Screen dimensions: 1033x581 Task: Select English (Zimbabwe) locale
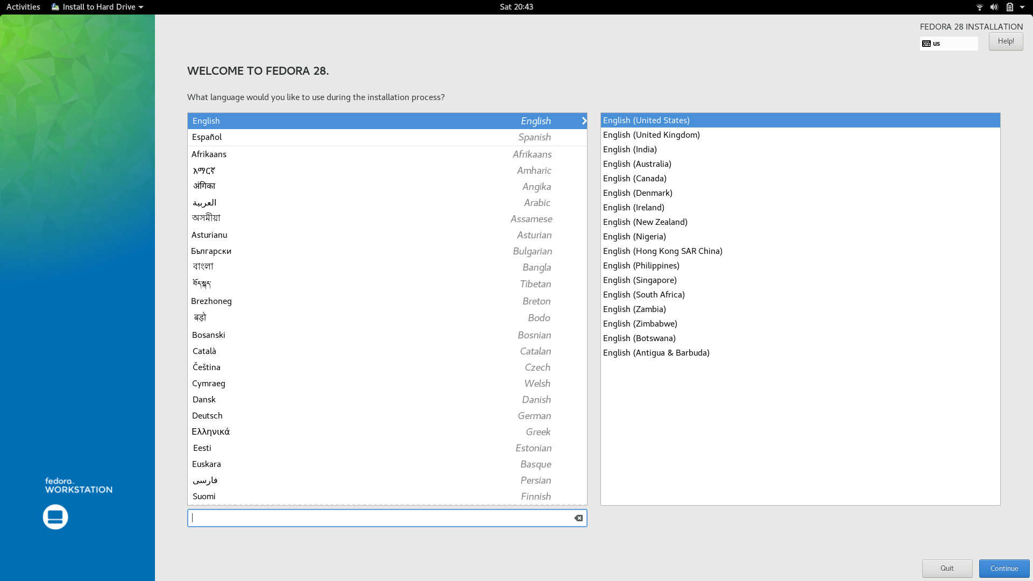click(800, 324)
